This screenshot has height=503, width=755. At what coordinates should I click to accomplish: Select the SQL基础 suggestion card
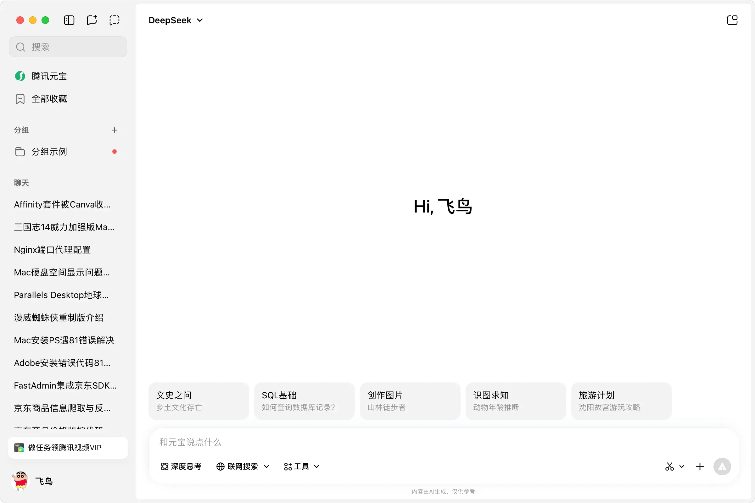click(x=304, y=401)
